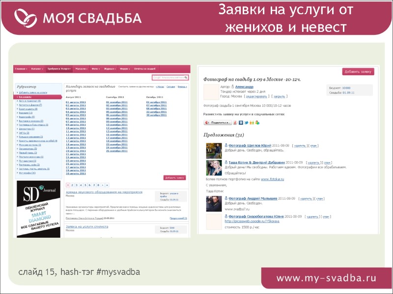The width and height of the screenshot is (393, 294).
Task: Click Таша Котик couple avatar photo
Action: click(x=214, y=168)
